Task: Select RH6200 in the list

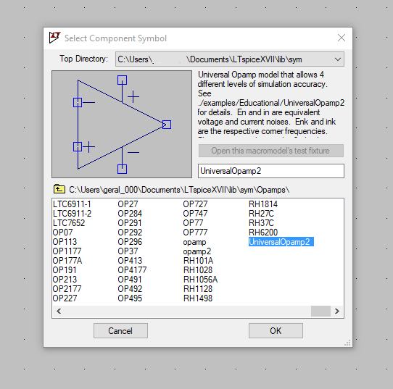Action: pyautogui.click(x=263, y=233)
